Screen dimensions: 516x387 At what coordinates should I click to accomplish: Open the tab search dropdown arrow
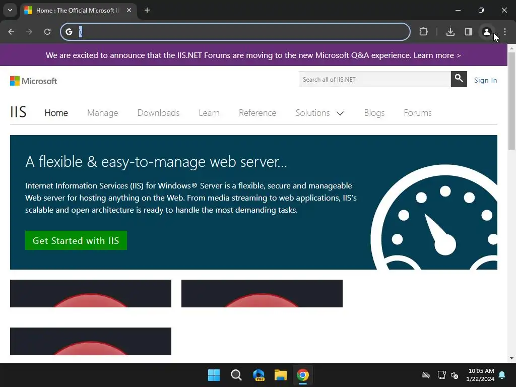(10, 10)
